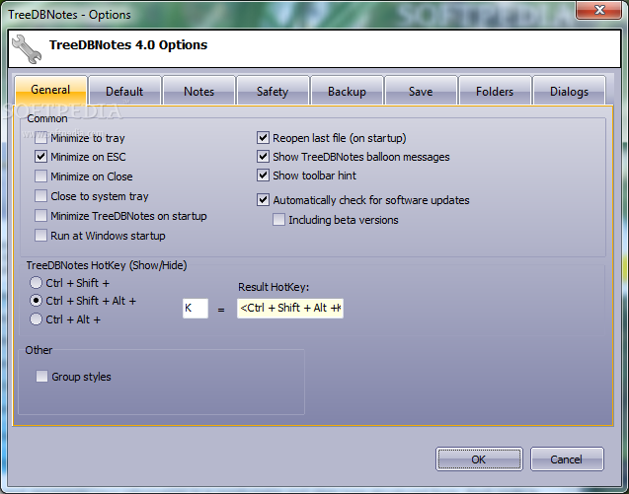629x494 pixels.
Task: Enable Including beta versions checkbox
Action: tap(278, 220)
